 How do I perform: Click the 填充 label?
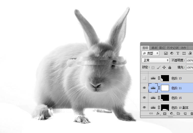[181, 67]
